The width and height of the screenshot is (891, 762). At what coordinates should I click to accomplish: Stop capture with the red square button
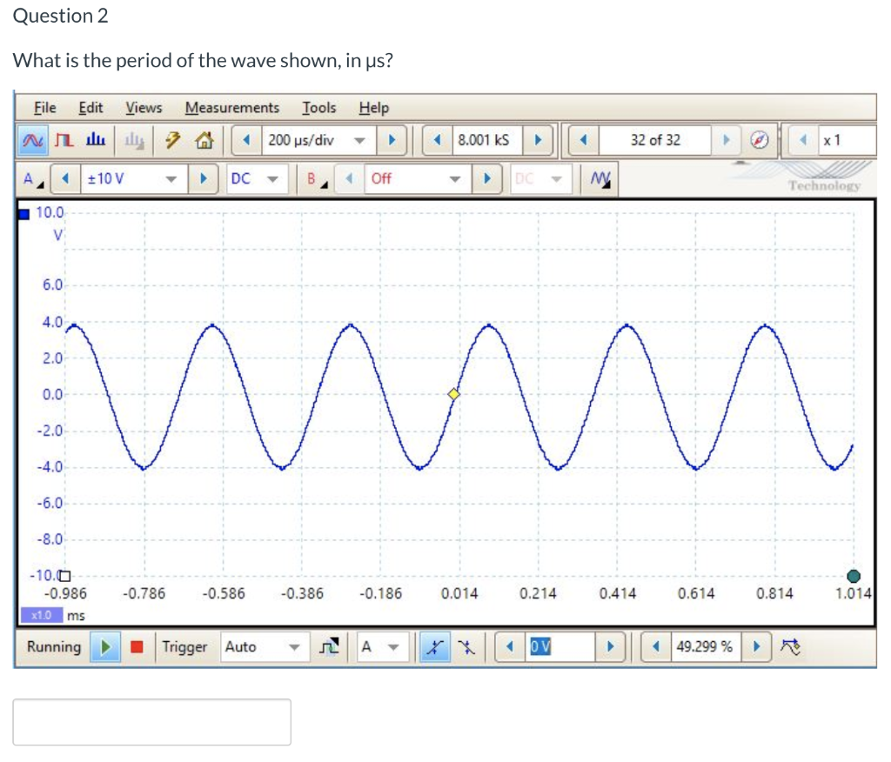click(x=135, y=646)
